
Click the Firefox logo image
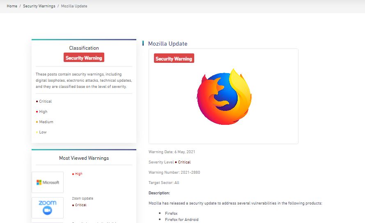[224, 97]
